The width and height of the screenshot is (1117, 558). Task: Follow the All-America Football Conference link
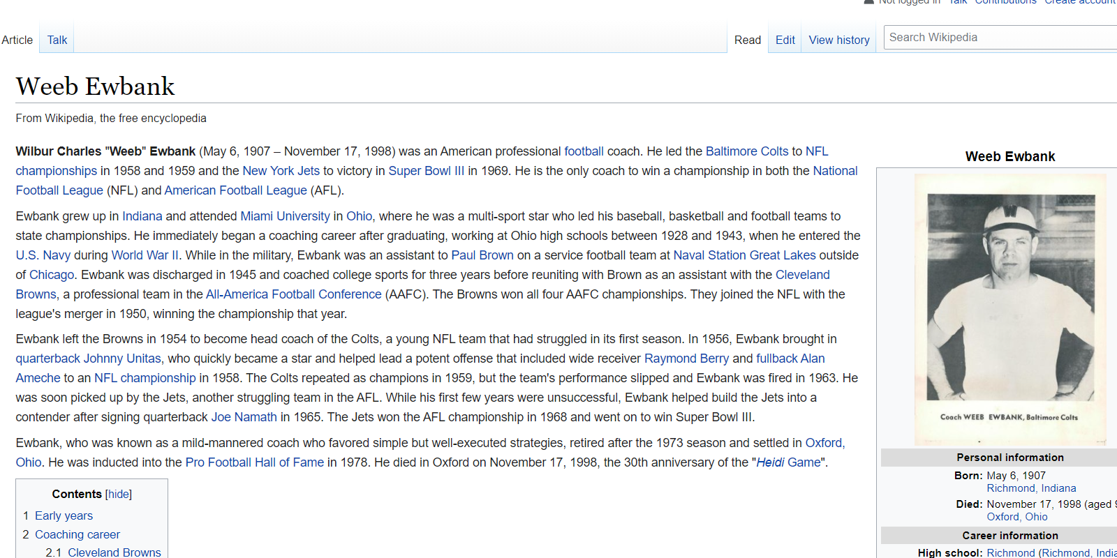pyautogui.click(x=294, y=294)
